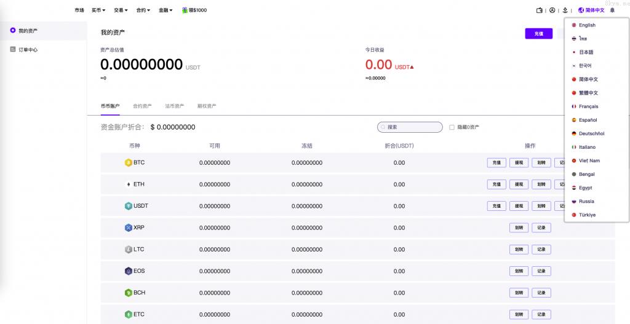The width and height of the screenshot is (630, 324).
Task: Expand the 买币 dropdown menu
Action: 98,10
